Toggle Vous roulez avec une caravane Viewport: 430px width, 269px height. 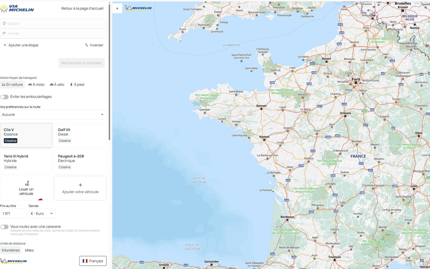(x=5, y=227)
